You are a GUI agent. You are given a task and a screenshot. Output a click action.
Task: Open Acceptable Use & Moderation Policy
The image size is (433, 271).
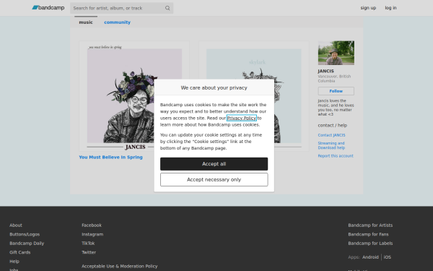(x=120, y=266)
